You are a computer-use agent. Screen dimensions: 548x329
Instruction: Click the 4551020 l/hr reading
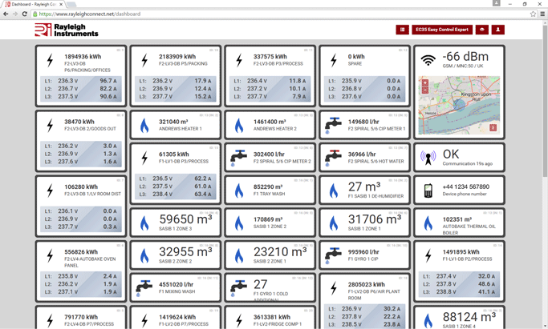[x=177, y=284]
